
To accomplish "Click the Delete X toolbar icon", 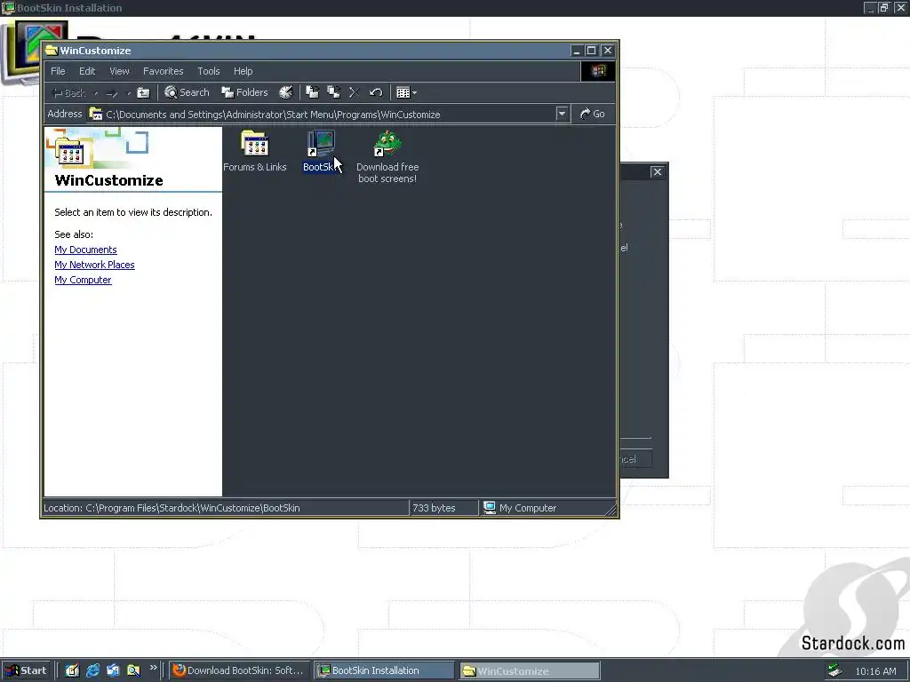I will pyautogui.click(x=355, y=92).
